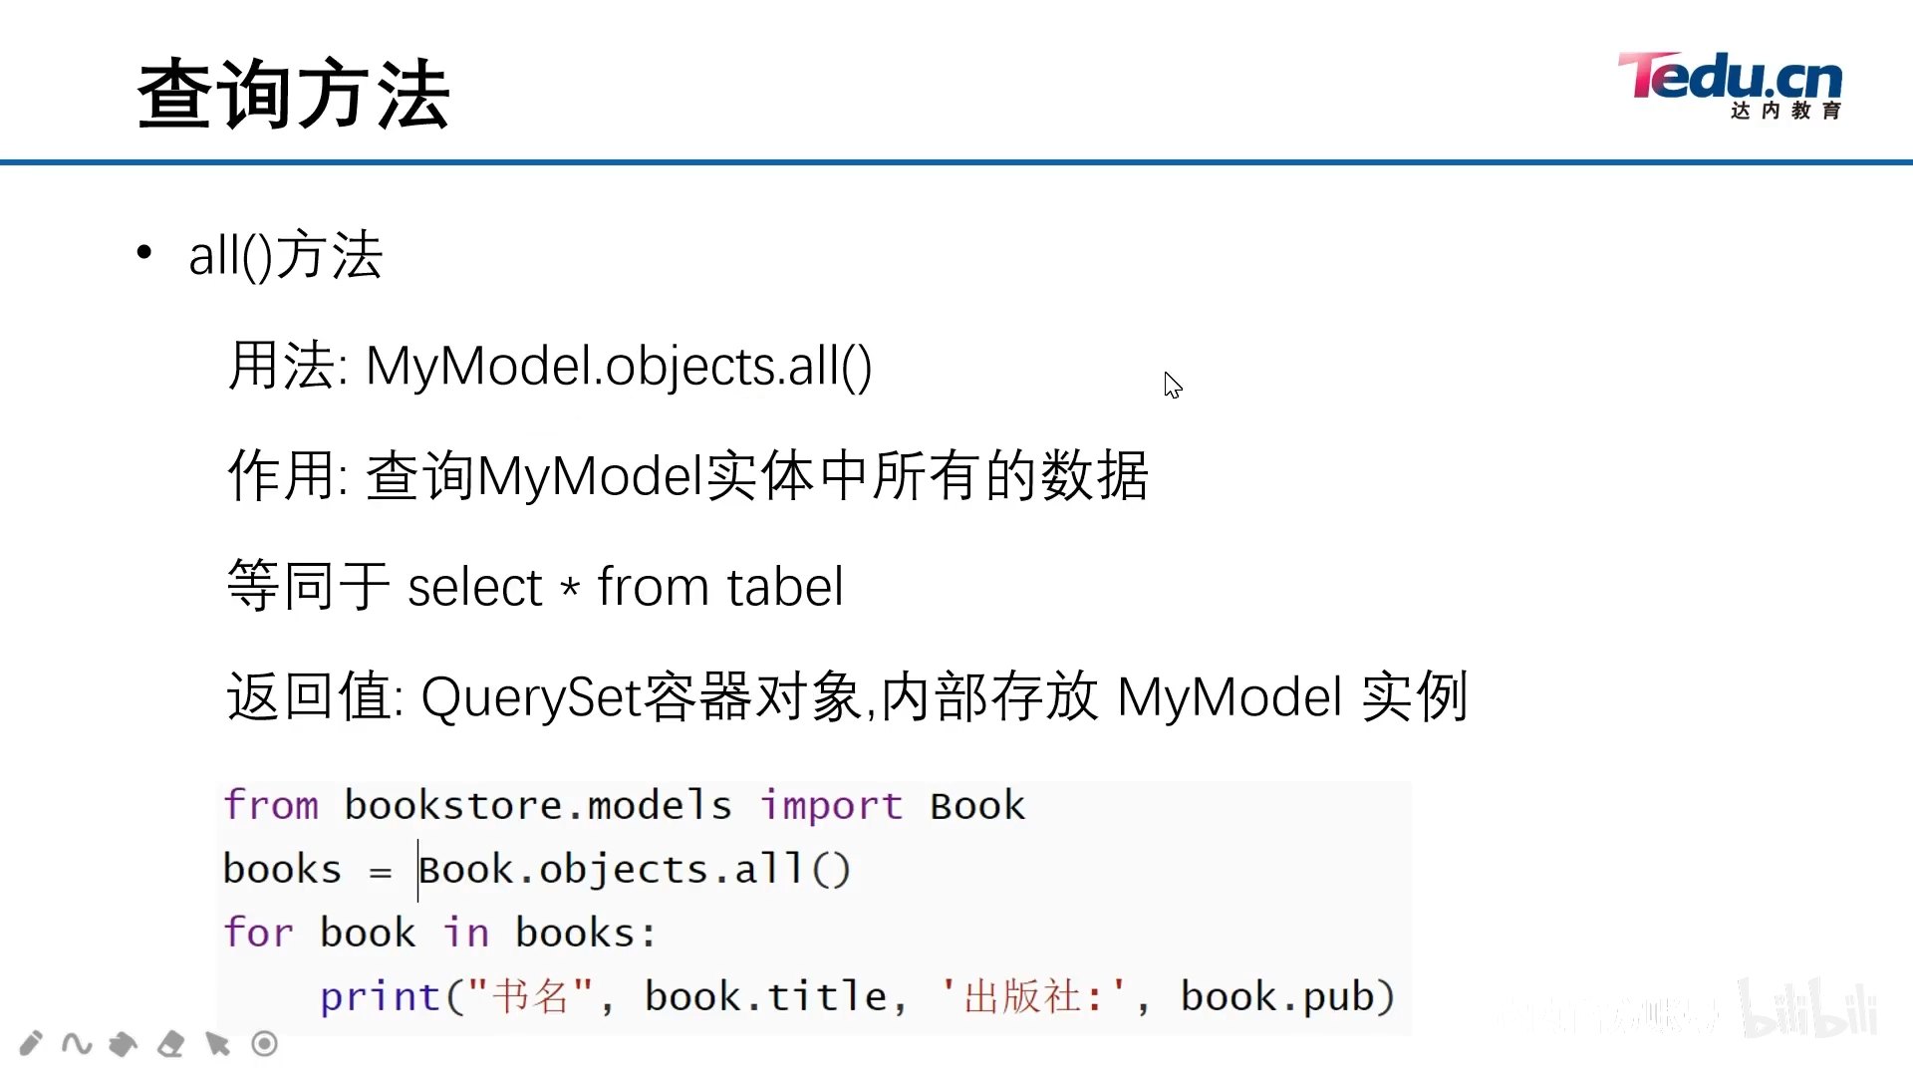Image resolution: width=1913 pixels, height=1076 pixels.
Task: Click the all()方法 bullet heading
Action: [x=286, y=255]
